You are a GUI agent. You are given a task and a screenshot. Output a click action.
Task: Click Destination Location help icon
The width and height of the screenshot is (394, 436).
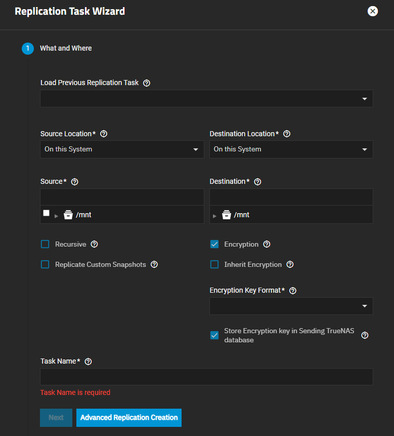coord(287,134)
